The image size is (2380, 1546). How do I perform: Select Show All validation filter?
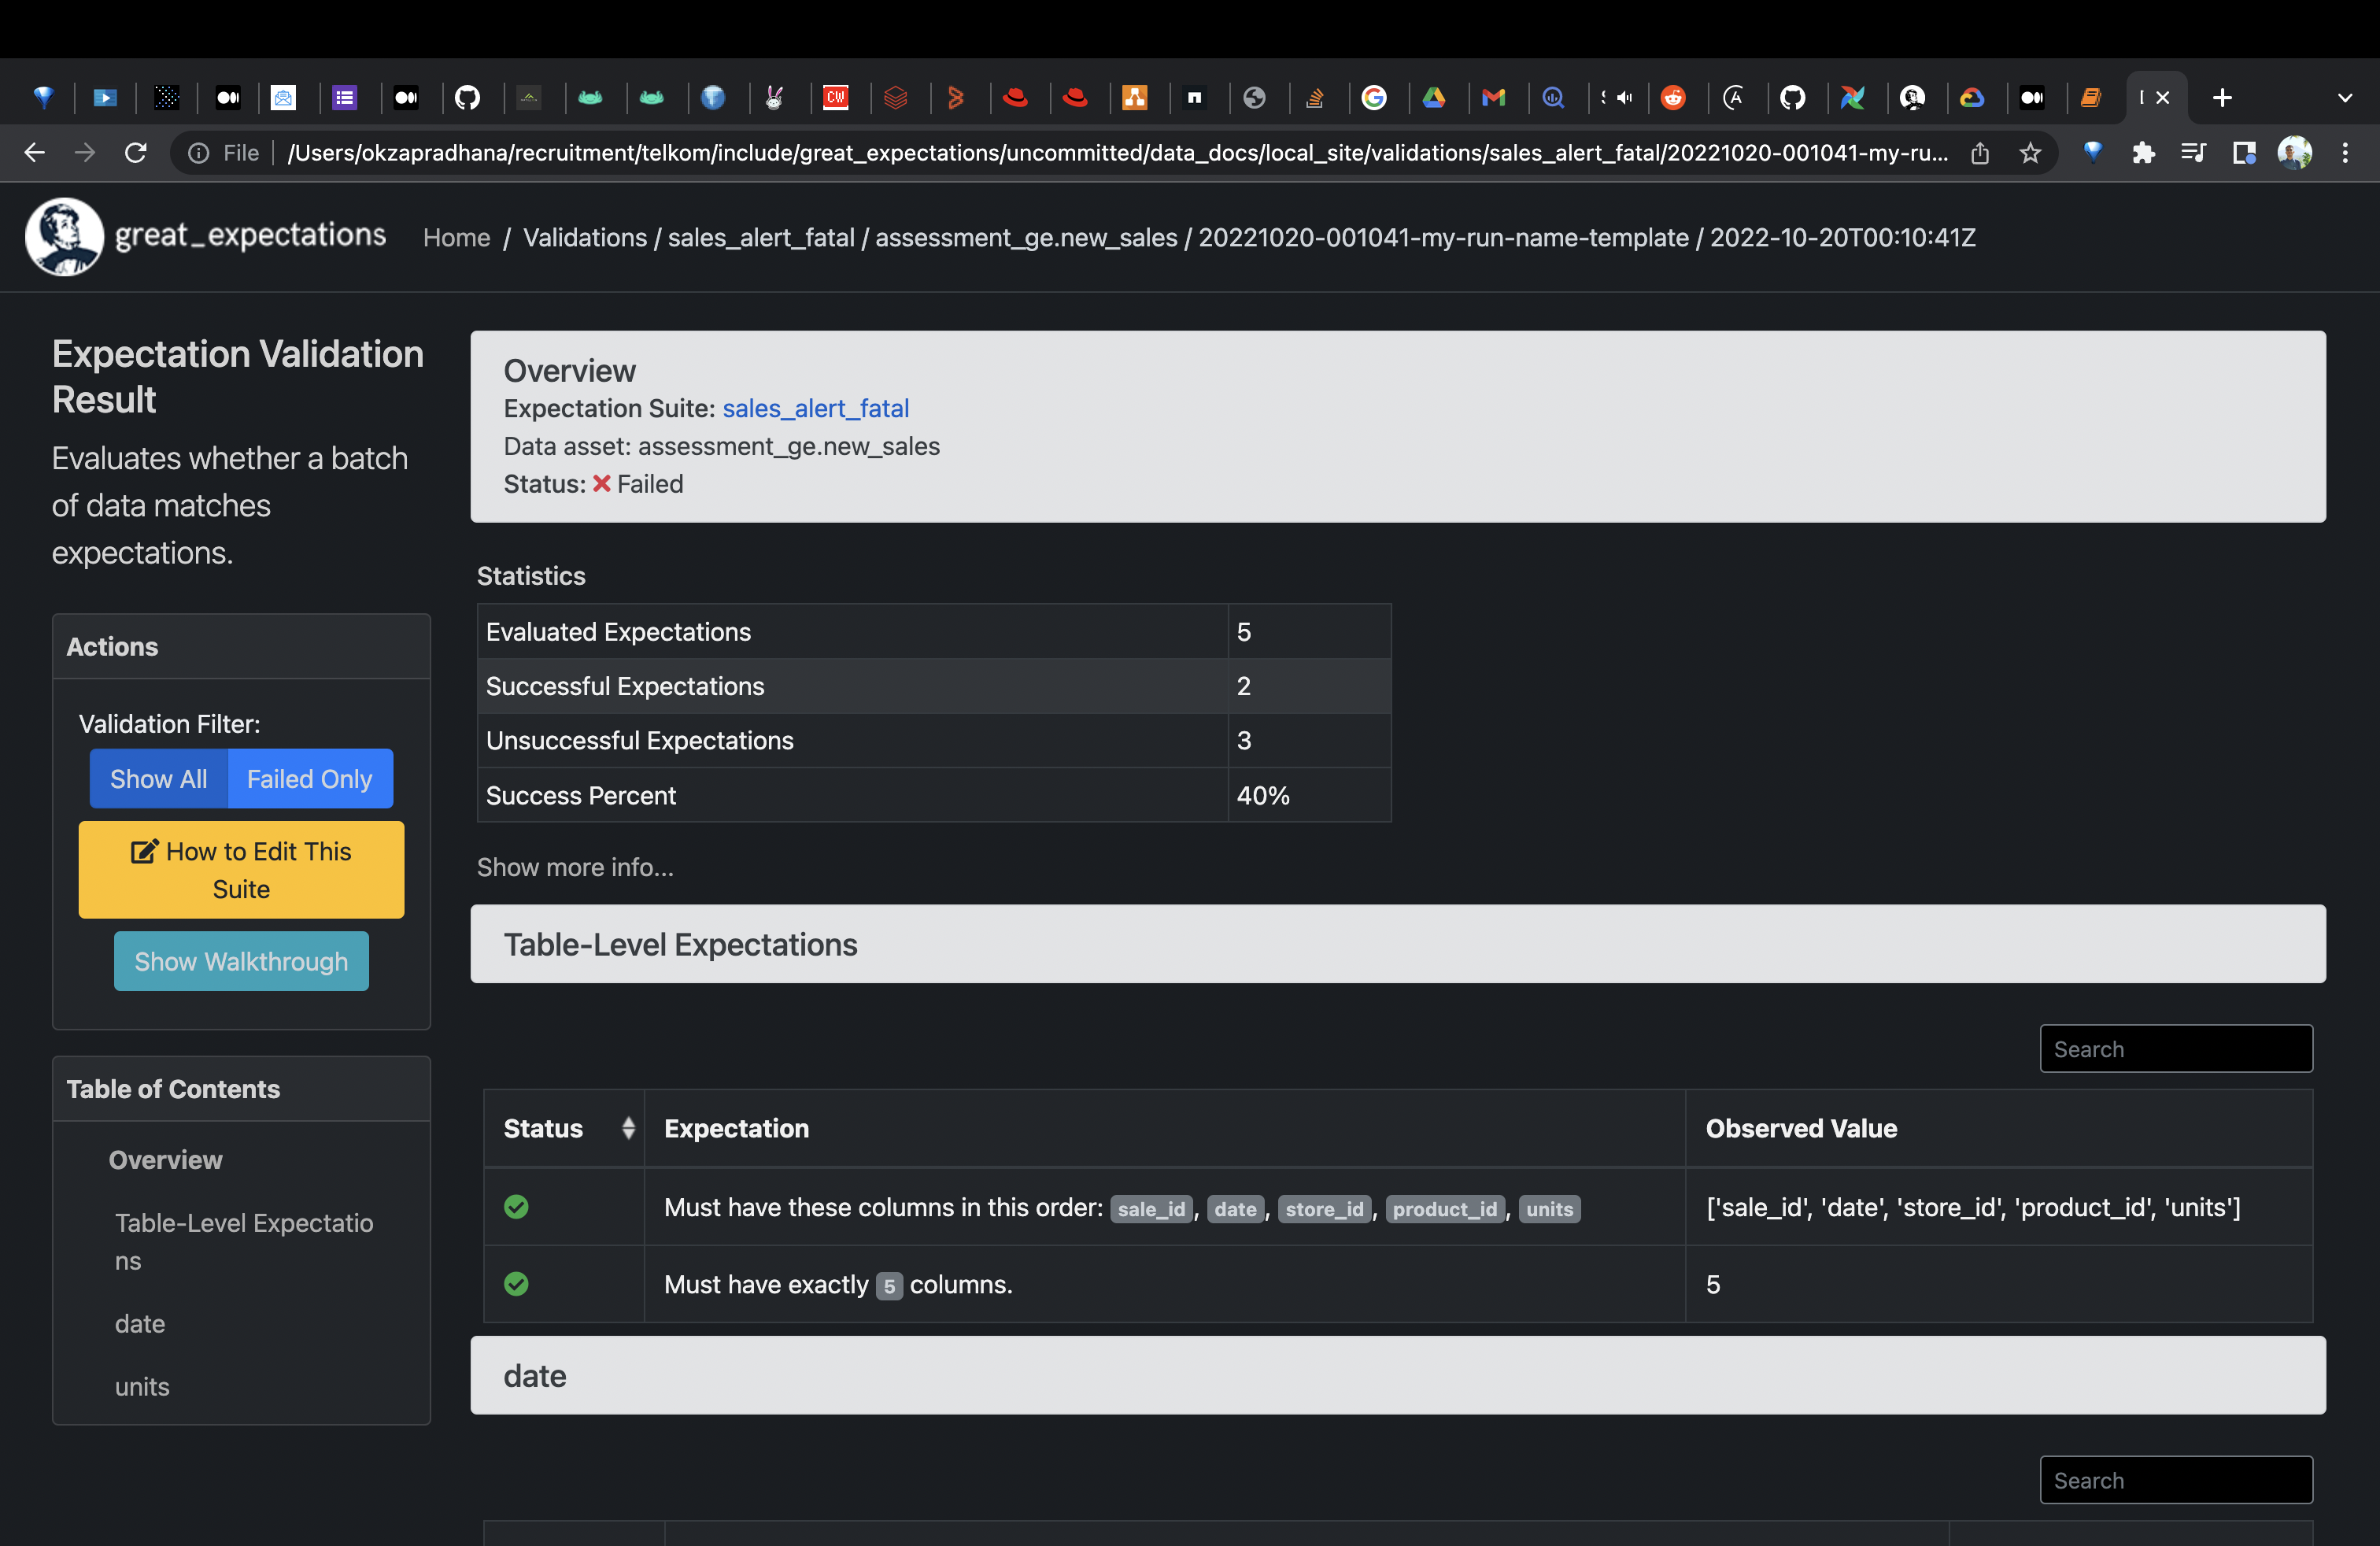click(159, 779)
